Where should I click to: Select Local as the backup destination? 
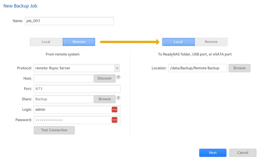point(178,42)
